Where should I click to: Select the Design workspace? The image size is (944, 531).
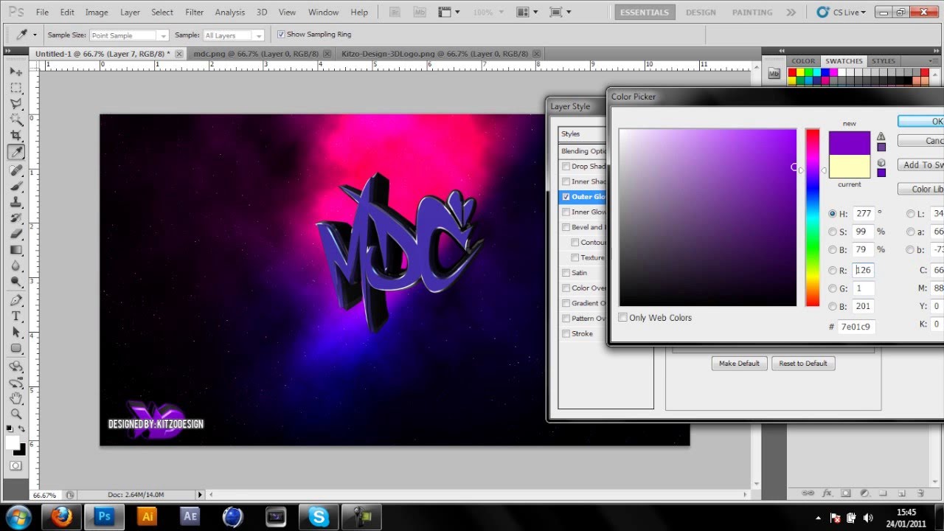tap(701, 13)
